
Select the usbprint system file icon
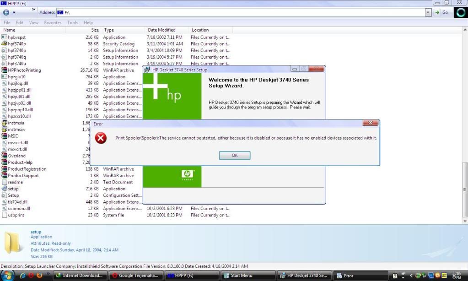4,215
